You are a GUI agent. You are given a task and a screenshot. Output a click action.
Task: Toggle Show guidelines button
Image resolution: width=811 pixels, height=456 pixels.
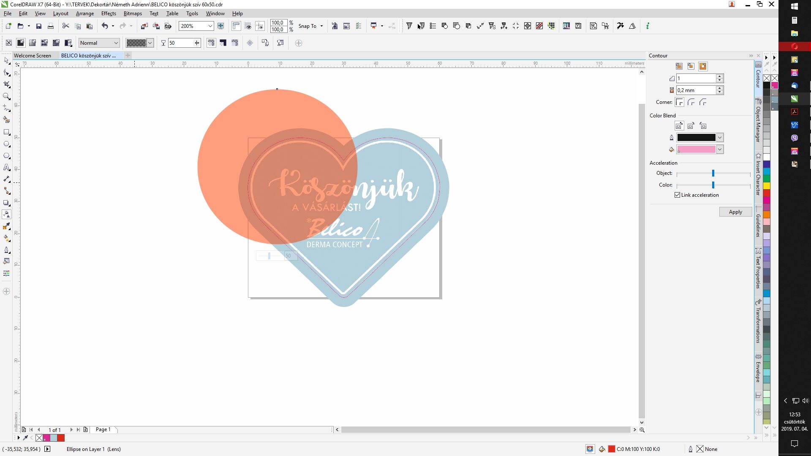pos(260,26)
